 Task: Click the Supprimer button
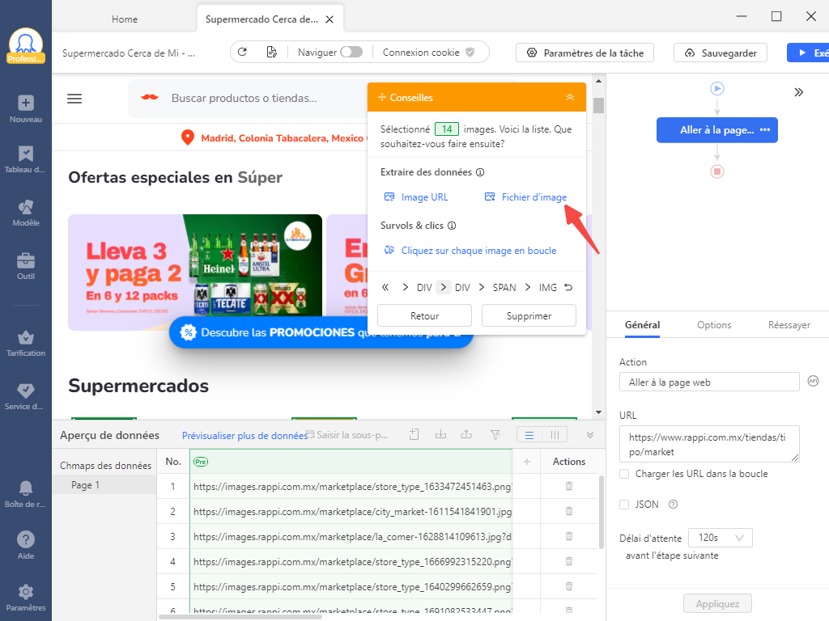click(529, 316)
